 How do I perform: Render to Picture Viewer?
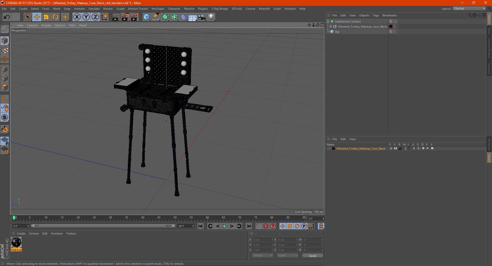125,17
